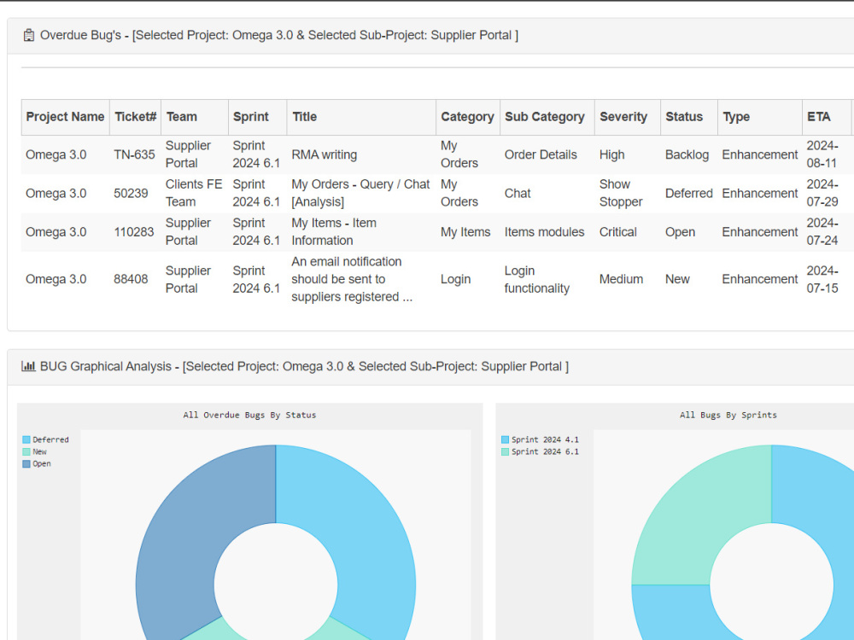Sort by the ETA column header
The image size is (854, 640).
tap(826, 117)
